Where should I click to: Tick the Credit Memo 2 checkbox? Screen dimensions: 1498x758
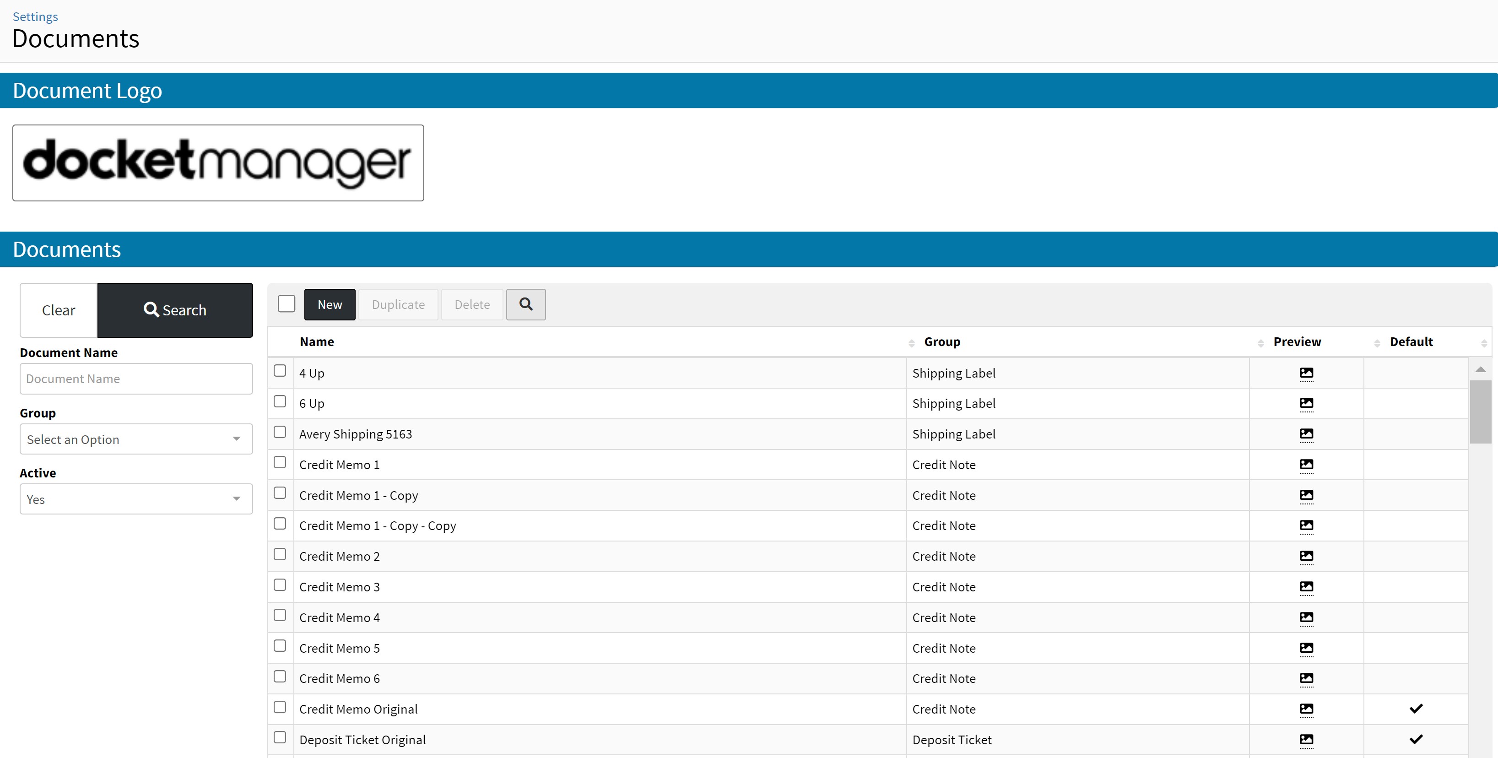280,554
